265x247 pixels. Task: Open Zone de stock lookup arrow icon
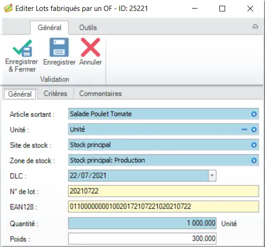(254, 161)
